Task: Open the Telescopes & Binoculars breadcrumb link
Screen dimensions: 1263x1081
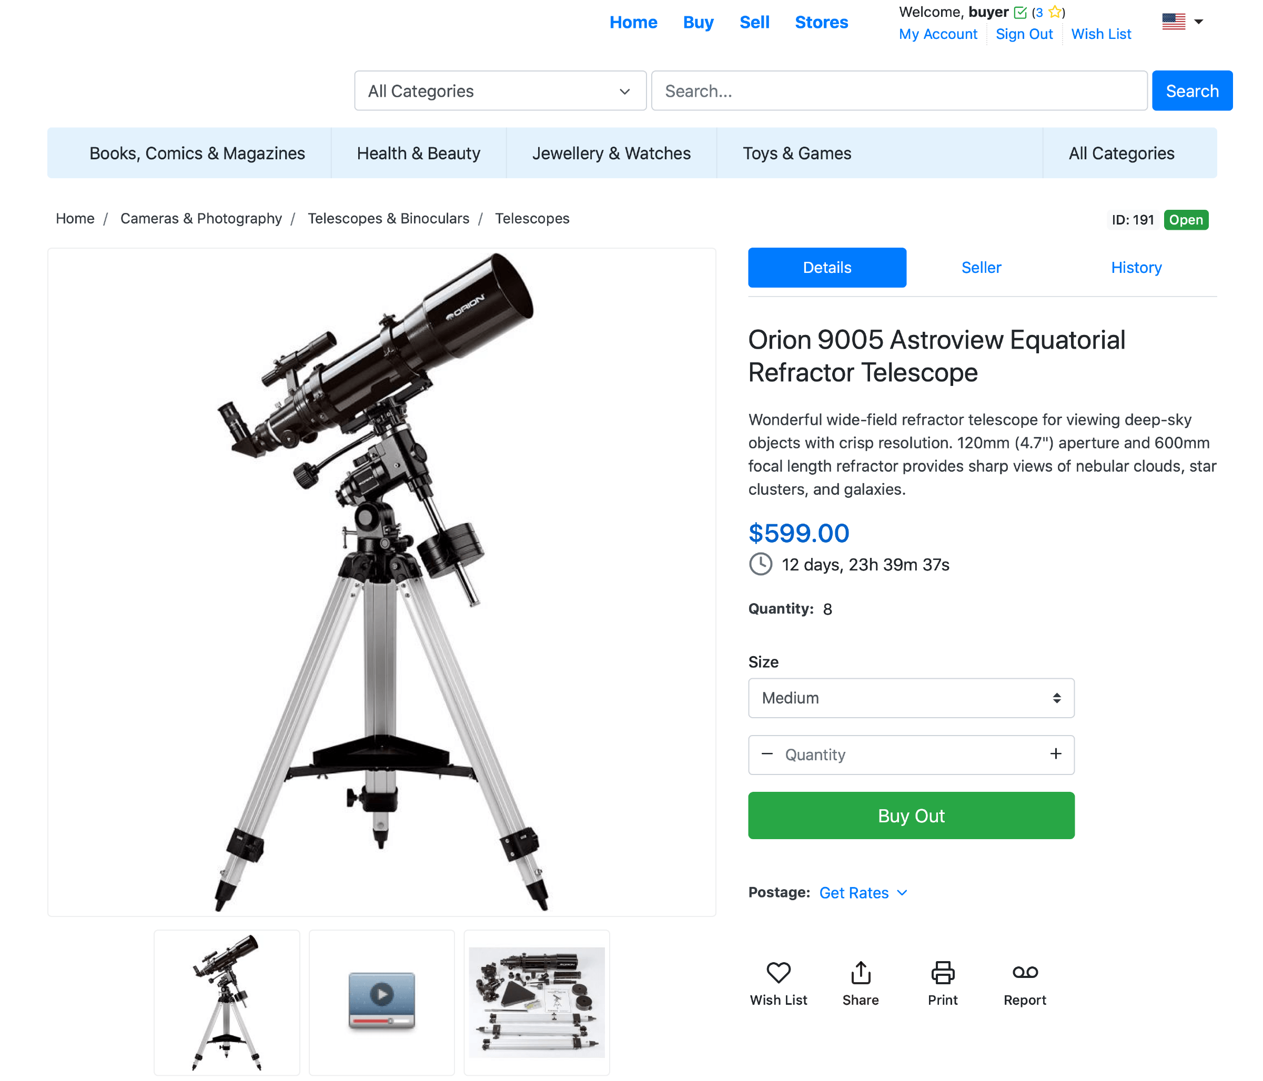Action: tap(388, 218)
